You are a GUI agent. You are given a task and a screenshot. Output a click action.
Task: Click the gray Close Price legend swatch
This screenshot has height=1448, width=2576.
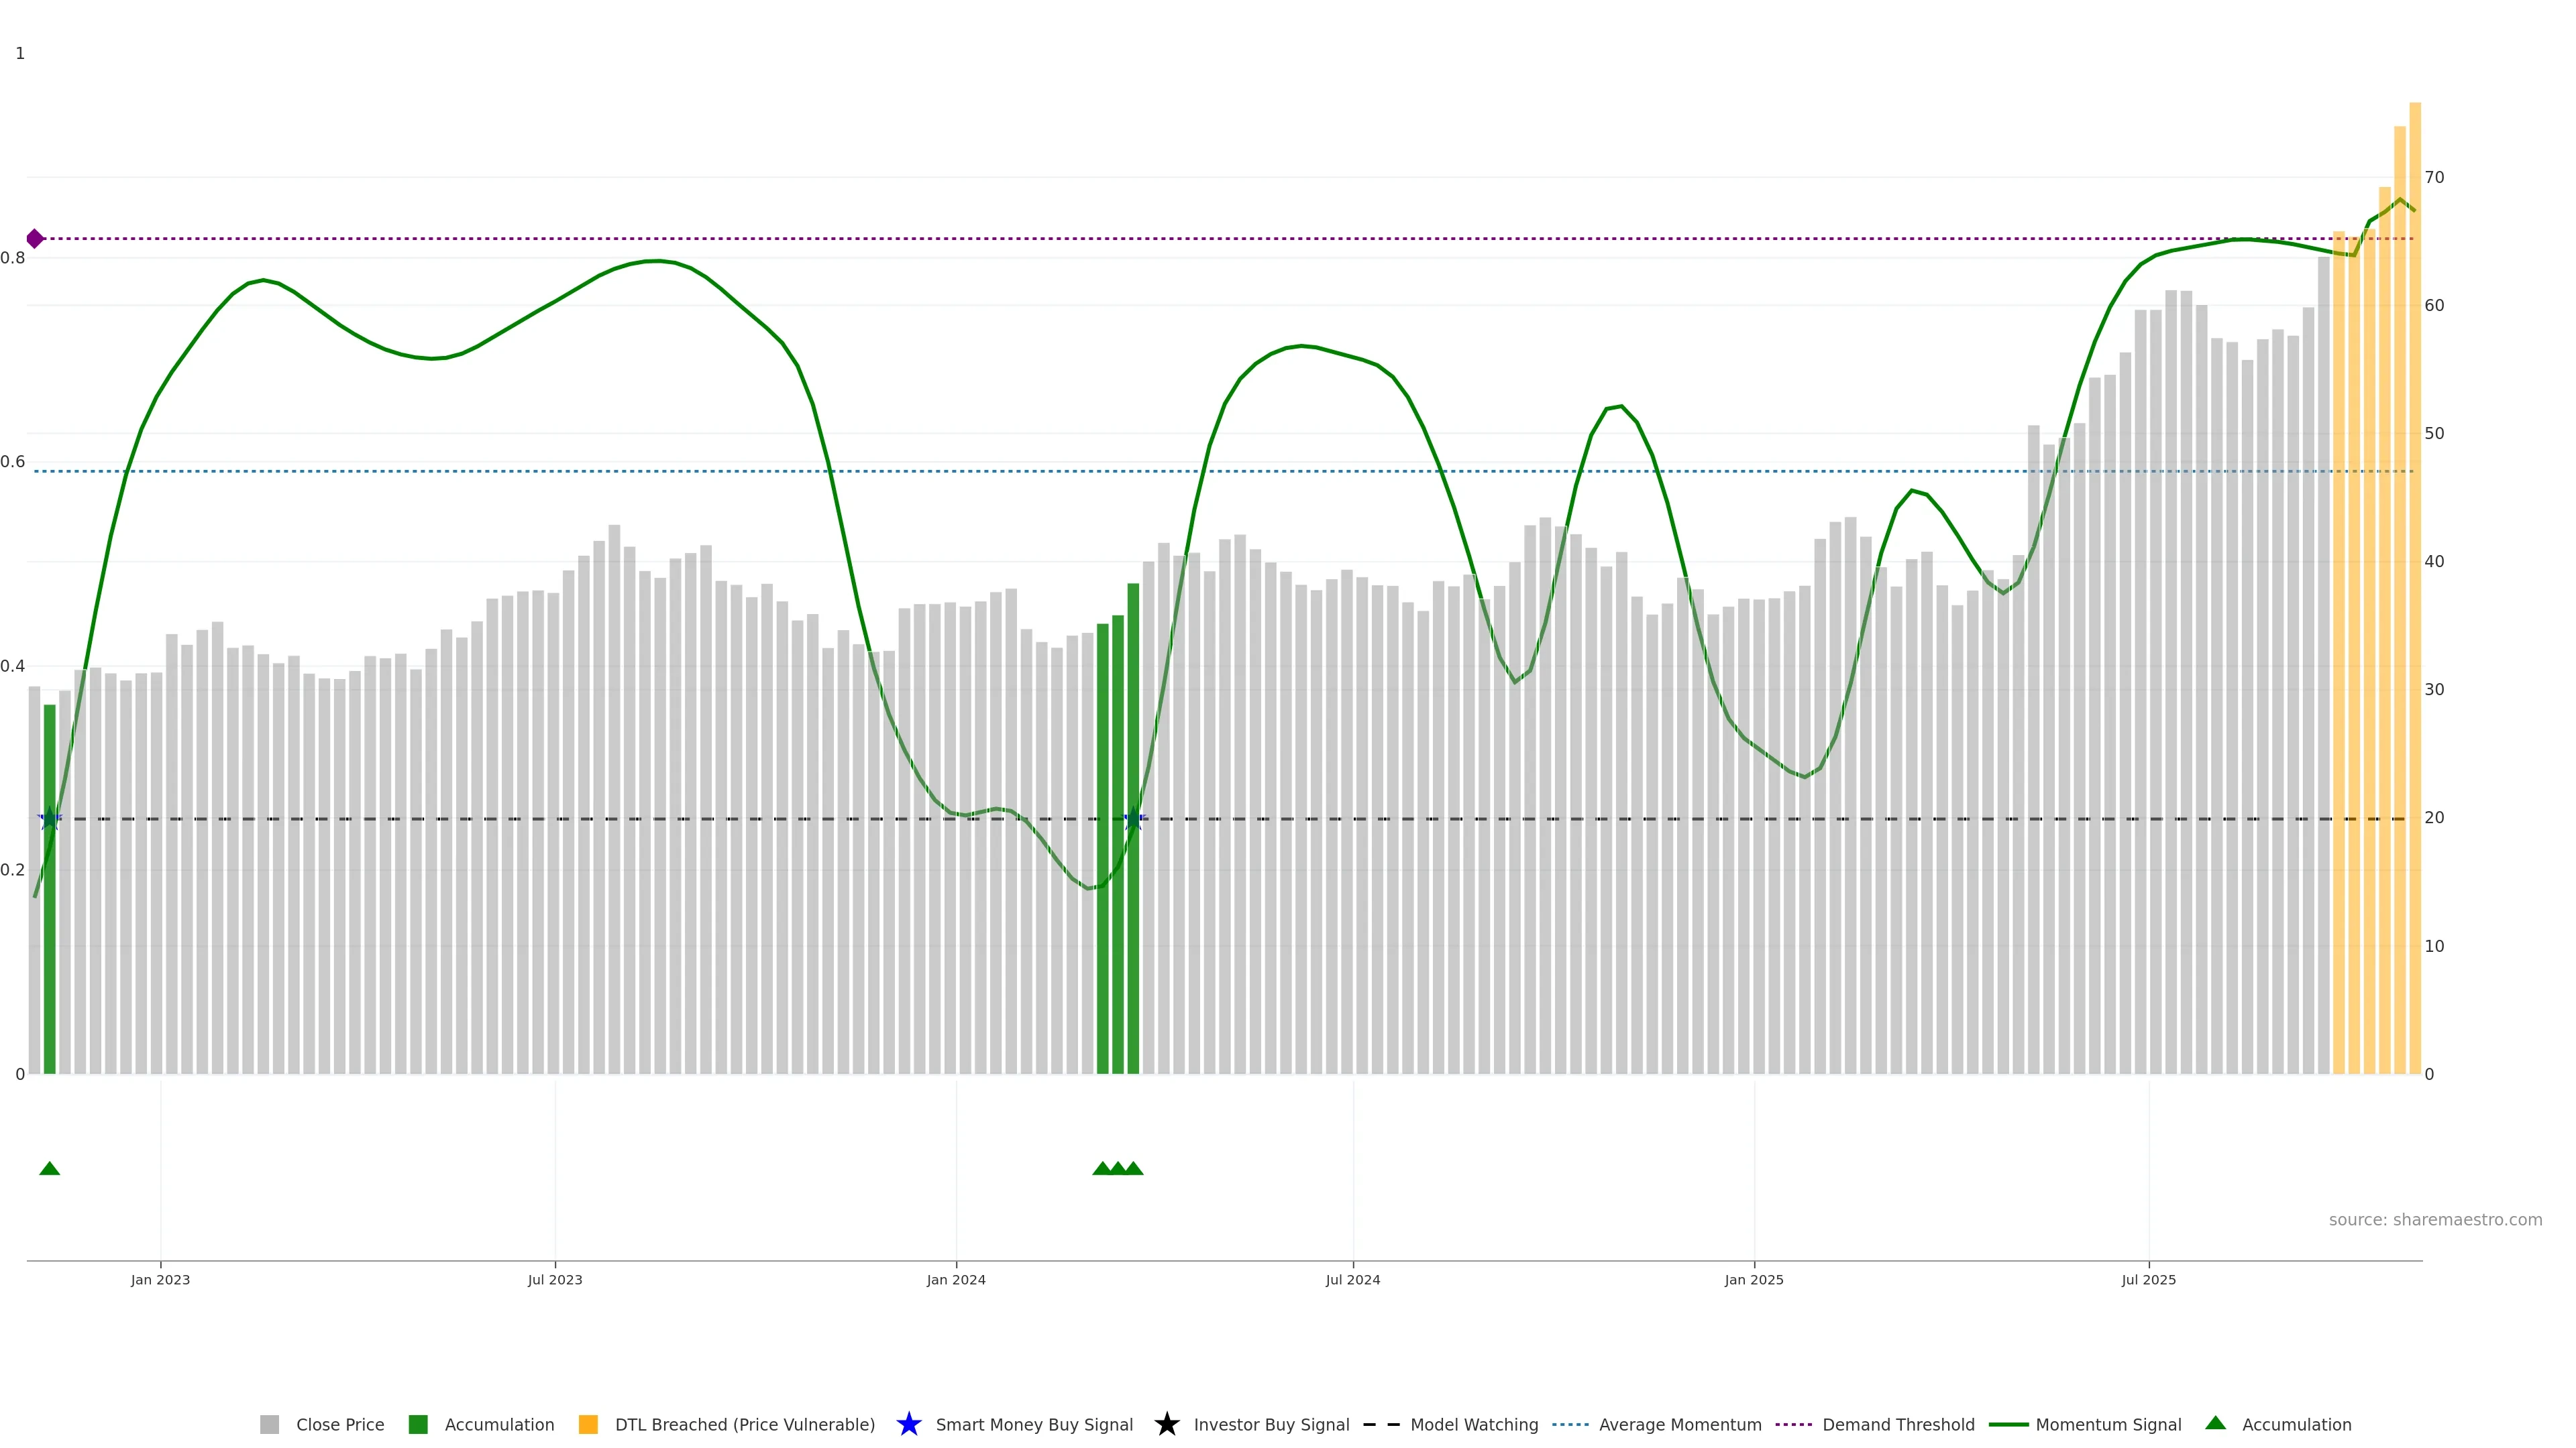point(269,1424)
